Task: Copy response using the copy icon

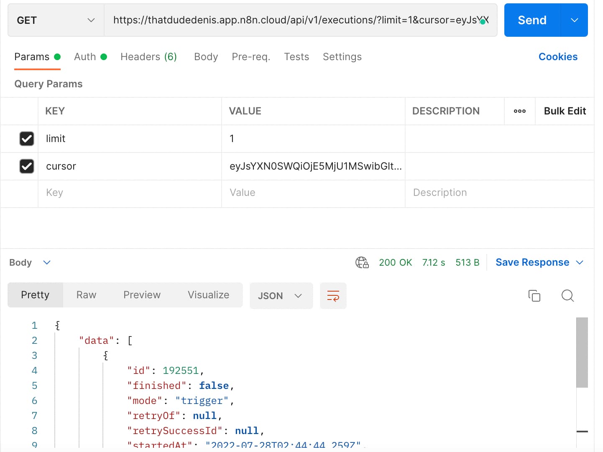Action: 534,296
